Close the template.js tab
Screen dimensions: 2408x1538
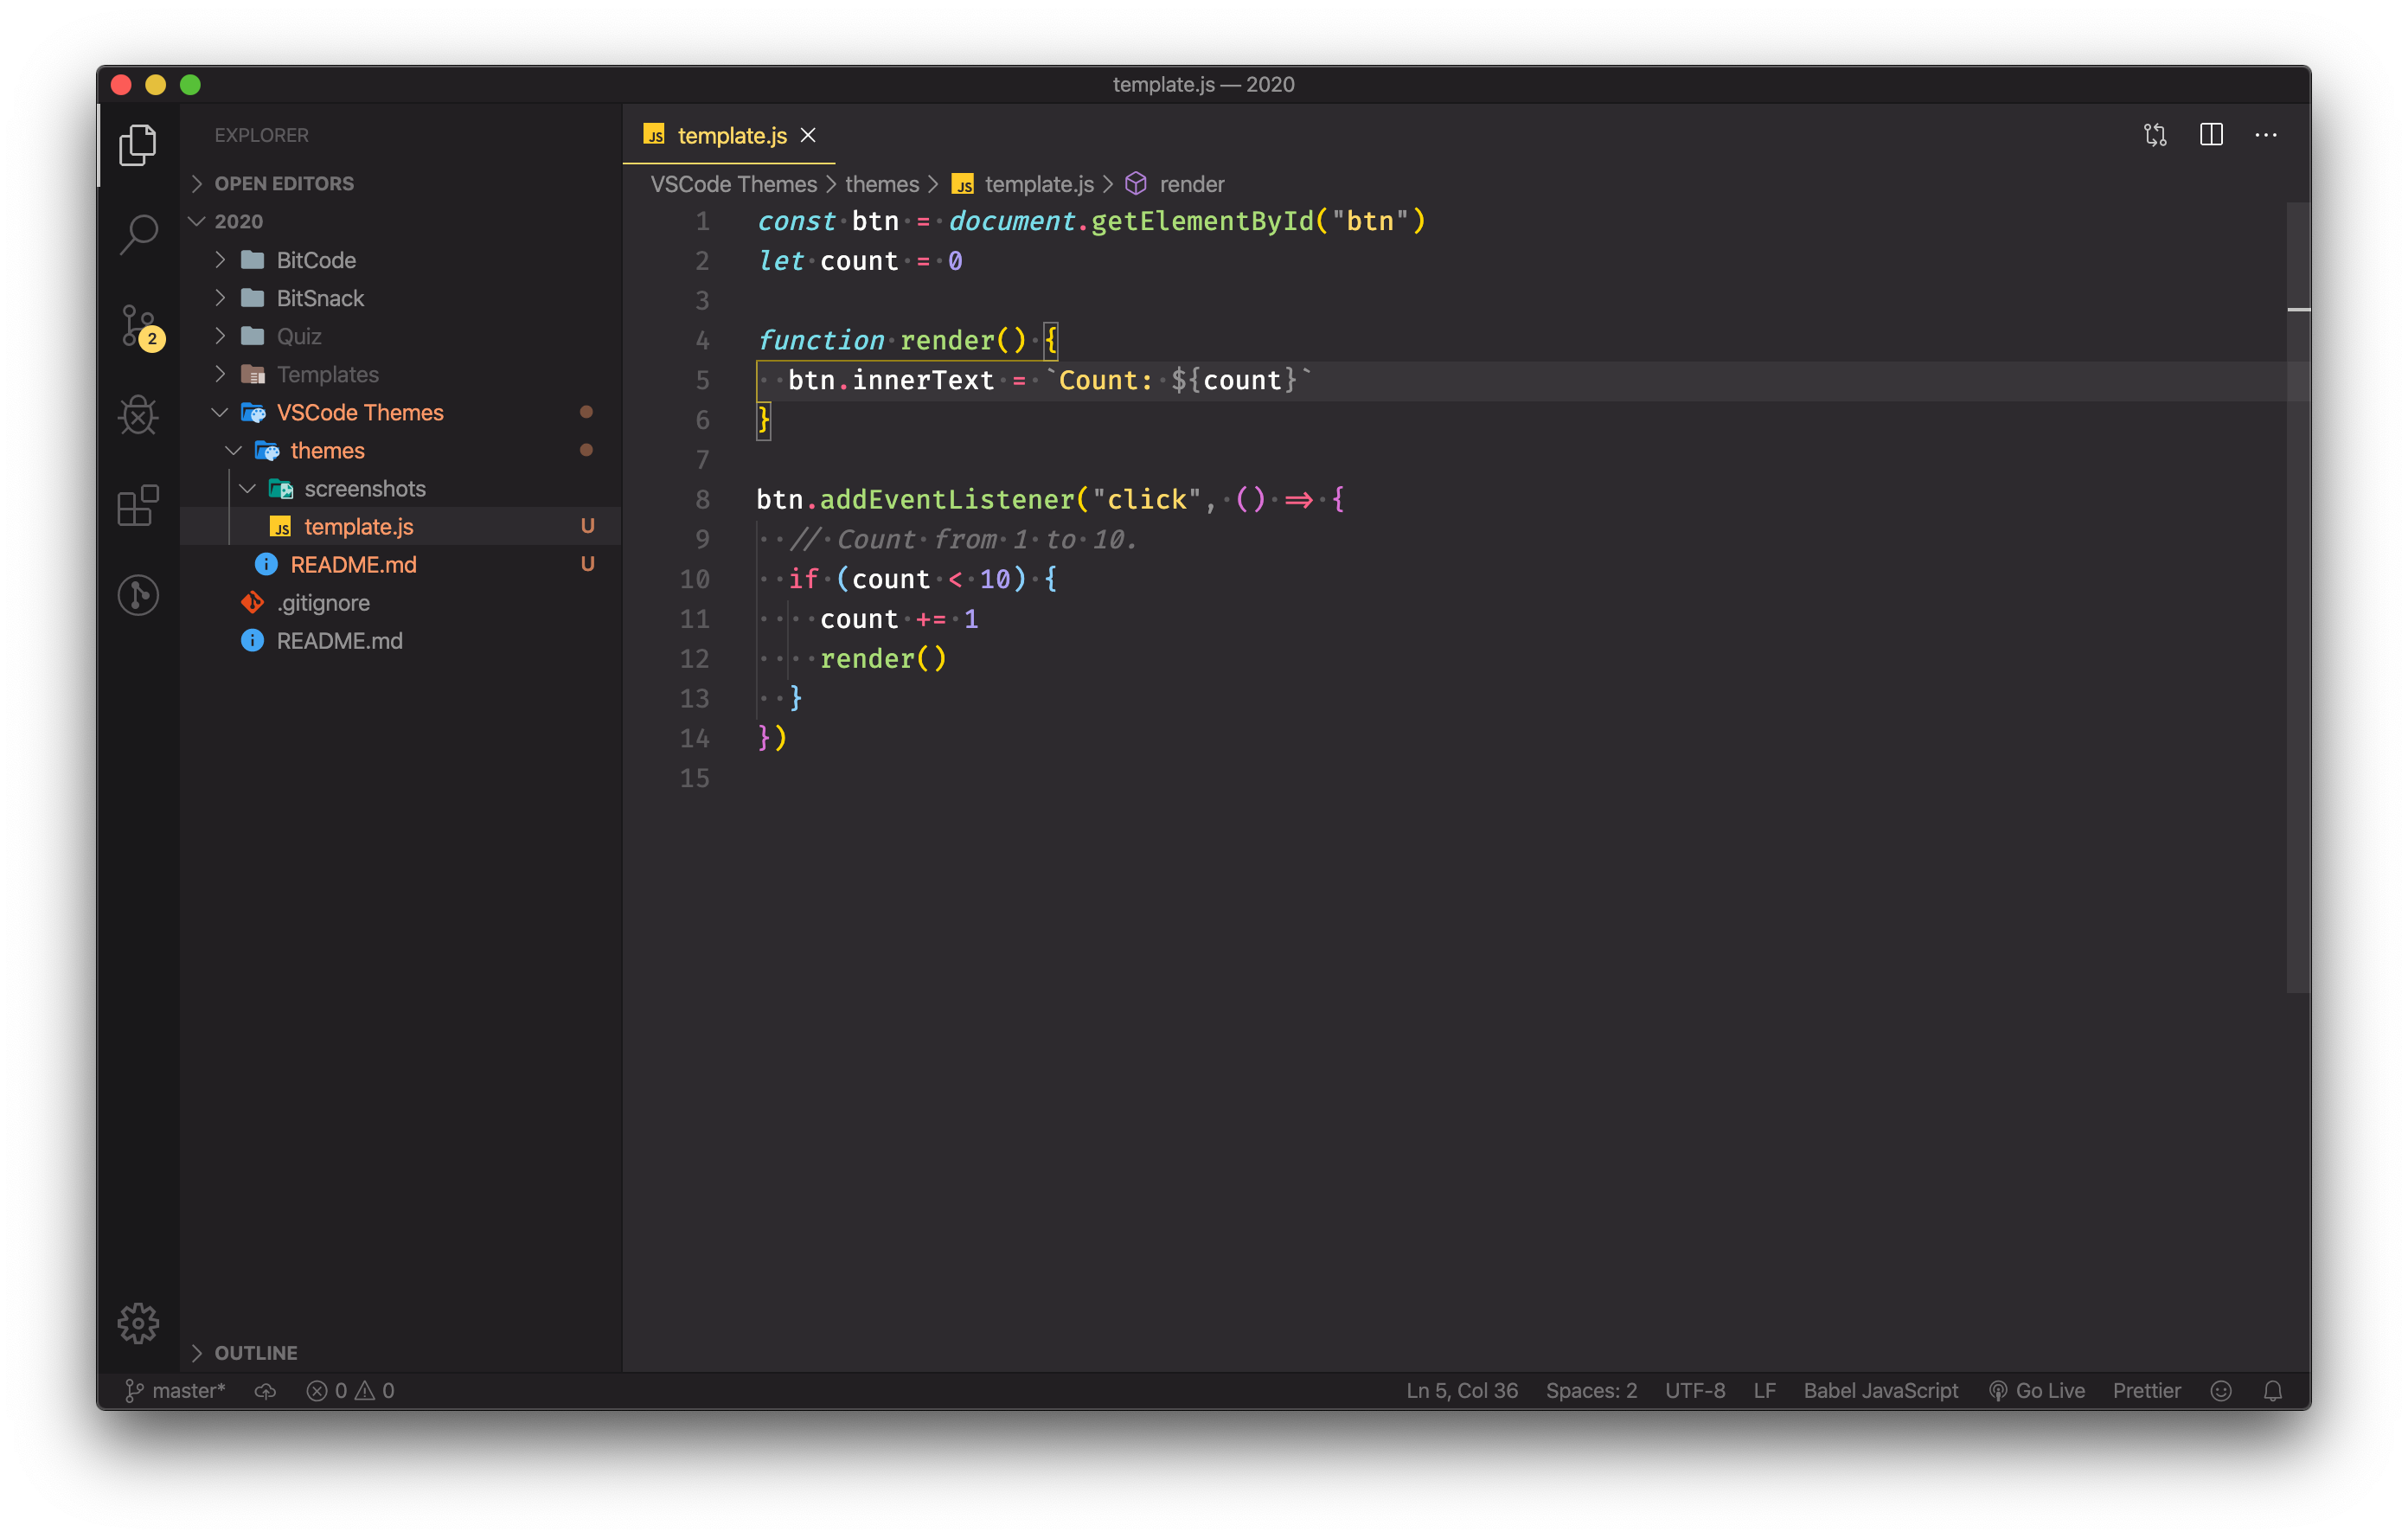pos(808,135)
